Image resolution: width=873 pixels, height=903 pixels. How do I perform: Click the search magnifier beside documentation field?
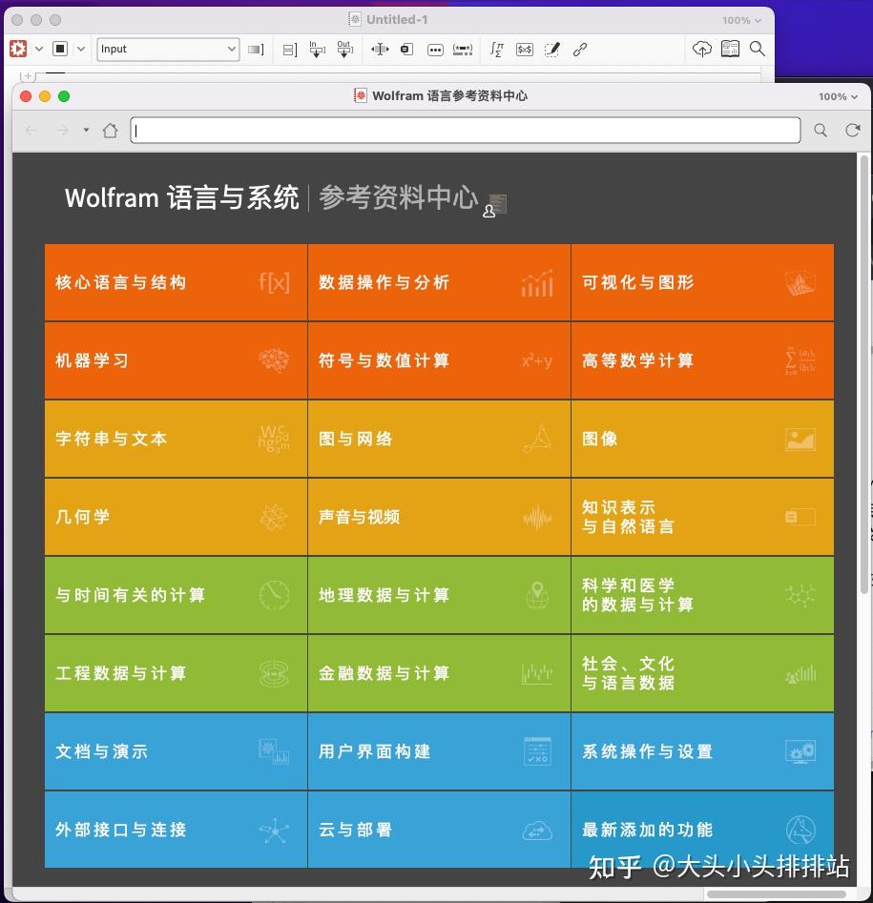pos(821,131)
